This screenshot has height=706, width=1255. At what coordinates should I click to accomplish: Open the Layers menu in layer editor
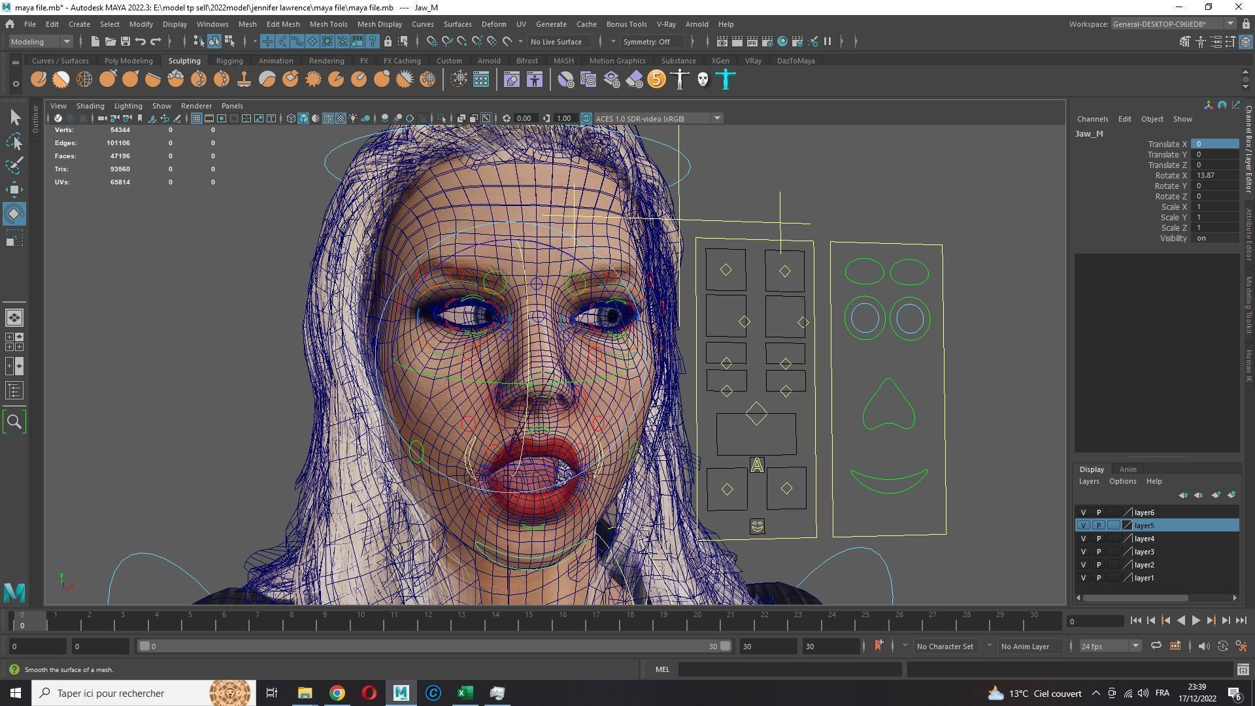(1088, 481)
